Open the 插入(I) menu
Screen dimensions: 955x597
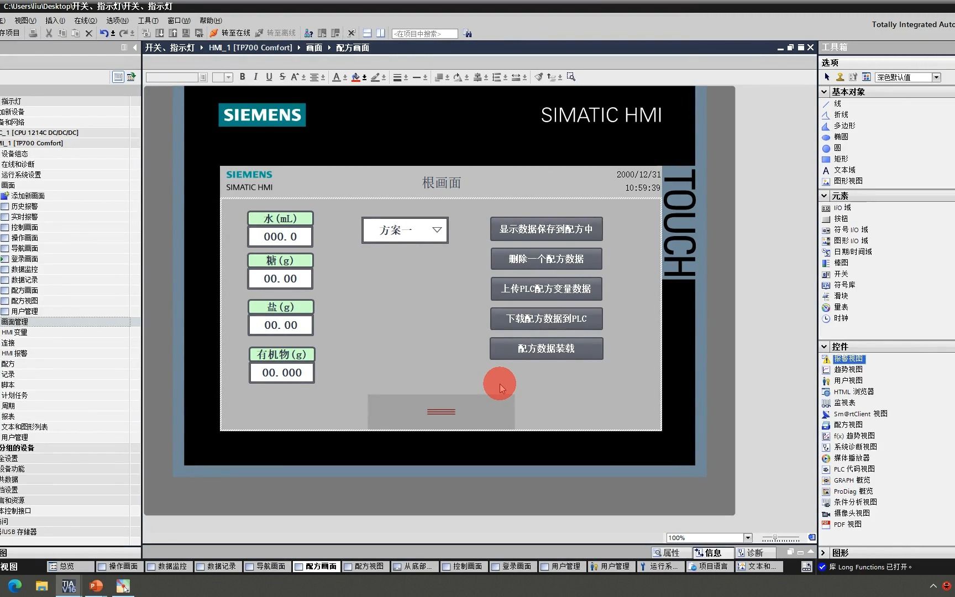click(x=55, y=20)
